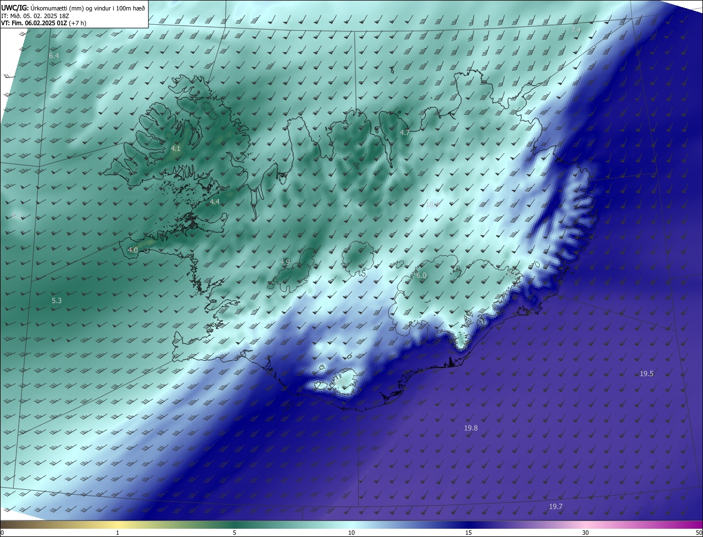The width and height of the screenshot is (703, 537).
Task: Click the 19.5 value label on the map
Action: 646,373
